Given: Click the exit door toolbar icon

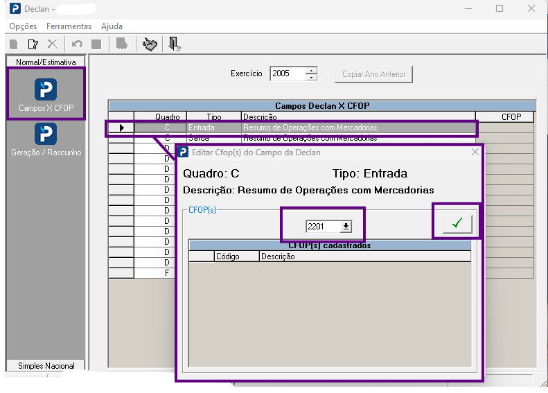Looking at the screenshot, I should (x=174, y=44).
